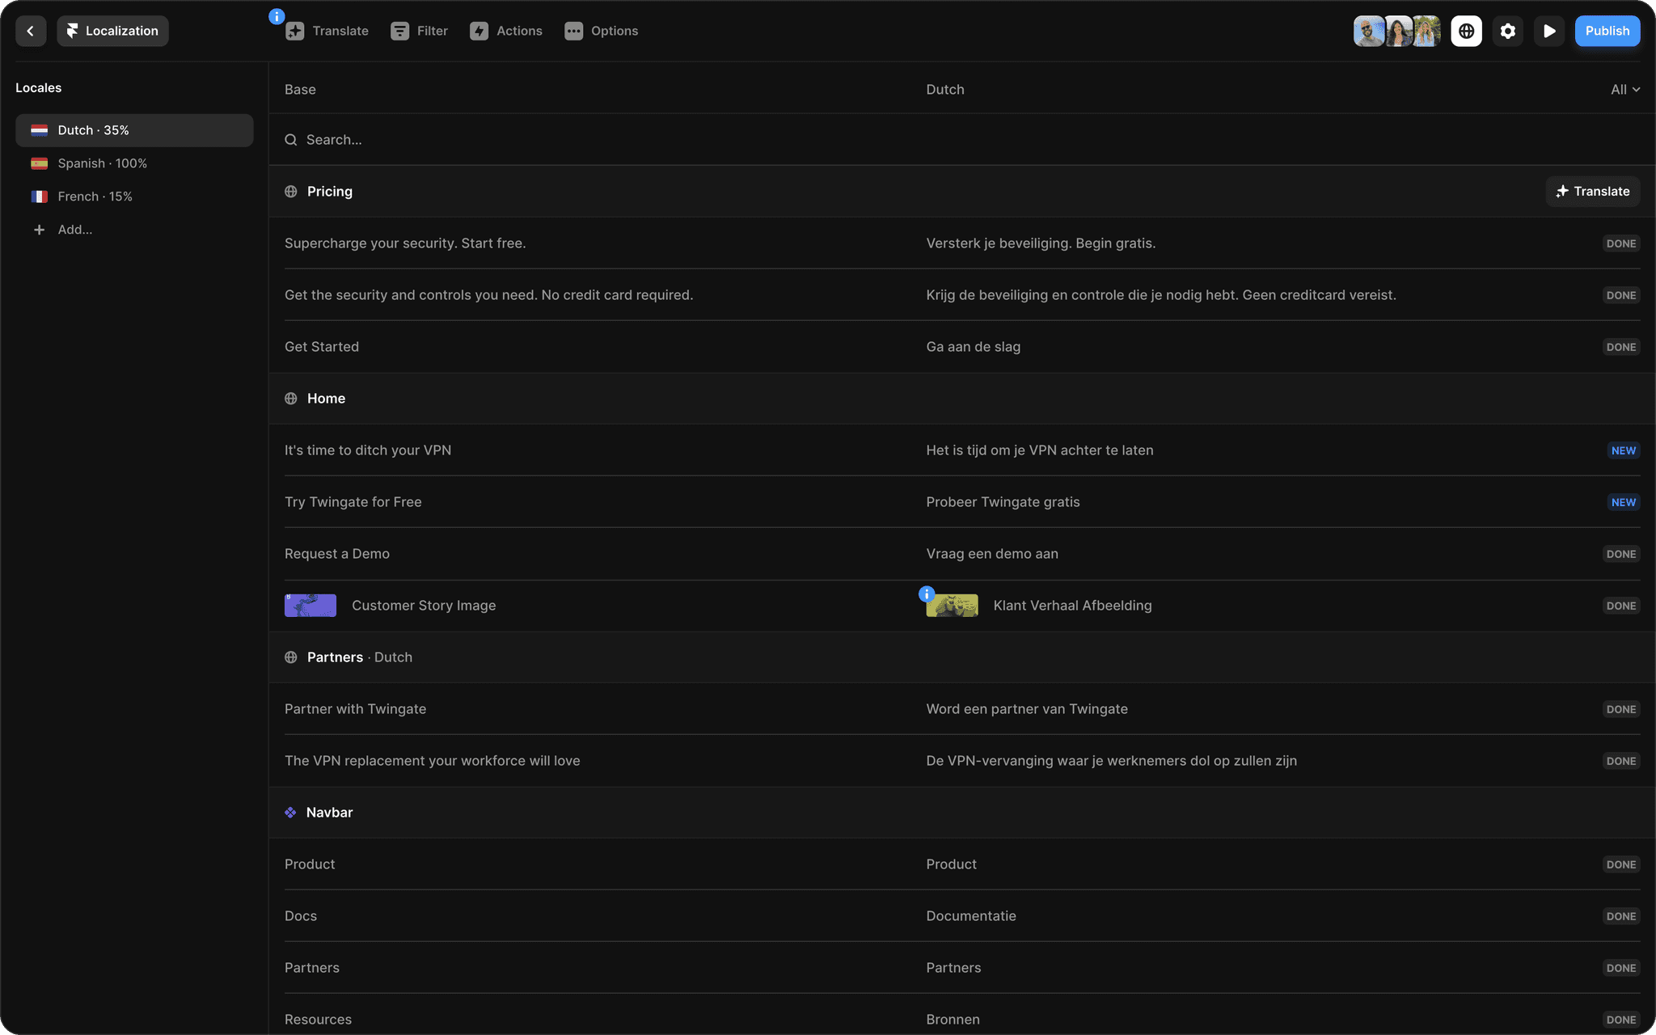The height and width of the screenshot is (1035, 1656).
Task: Click the globe icon next to Pricing
Action: pyautogui.click(x=291, y=192)
